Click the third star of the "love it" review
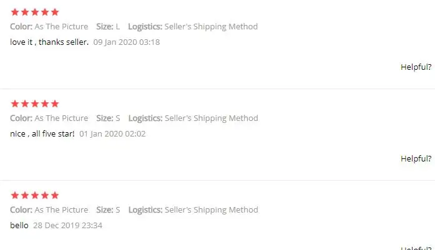 [x=35, y=12]
